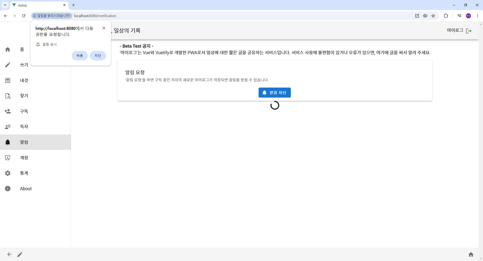The height and width of the screenshot is (261, 483).
Task: Click the 알림 차단 notification block button
Action: pyautogui.click(x=274, y=92)
